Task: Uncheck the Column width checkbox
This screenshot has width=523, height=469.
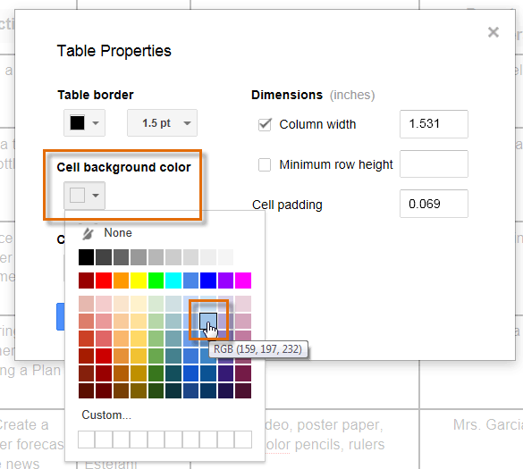Action: click(x=265, y=125)
